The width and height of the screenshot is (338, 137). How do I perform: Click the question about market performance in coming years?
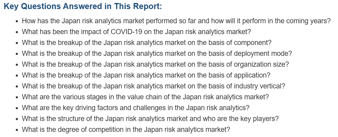tap(176, 21)
